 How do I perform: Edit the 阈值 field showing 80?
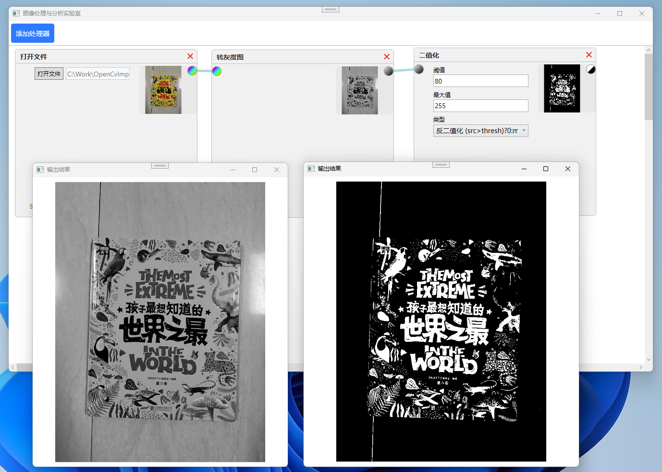480,81
